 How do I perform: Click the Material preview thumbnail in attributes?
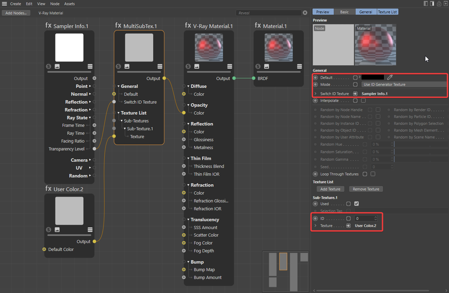click(375, 45)
